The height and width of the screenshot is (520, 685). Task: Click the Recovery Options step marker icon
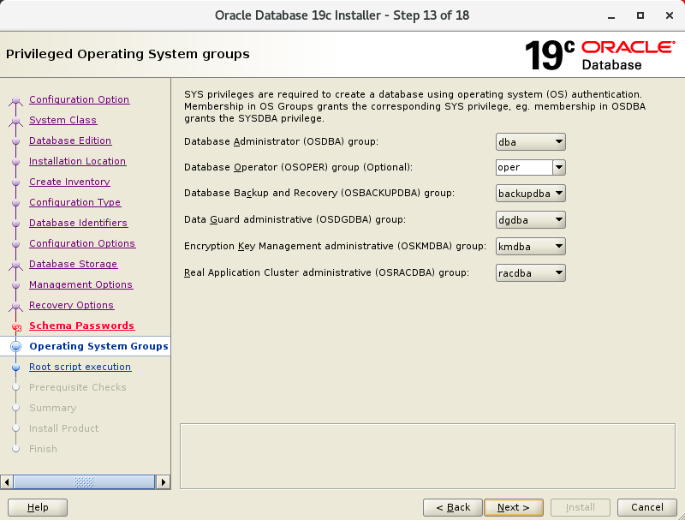point(15,306)
